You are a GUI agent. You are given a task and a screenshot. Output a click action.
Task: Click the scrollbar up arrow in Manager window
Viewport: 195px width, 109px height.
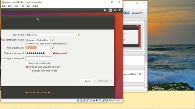point(146,19)
